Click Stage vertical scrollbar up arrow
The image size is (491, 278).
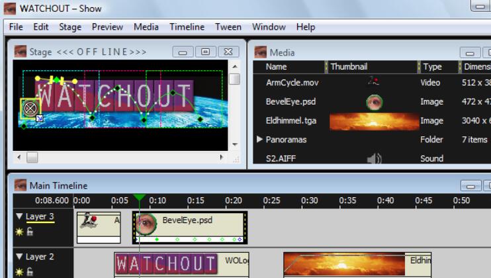click(235, 67)
